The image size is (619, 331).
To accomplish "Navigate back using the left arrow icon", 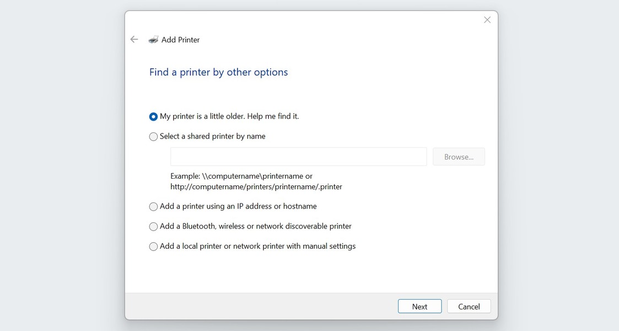I will 134,39.
